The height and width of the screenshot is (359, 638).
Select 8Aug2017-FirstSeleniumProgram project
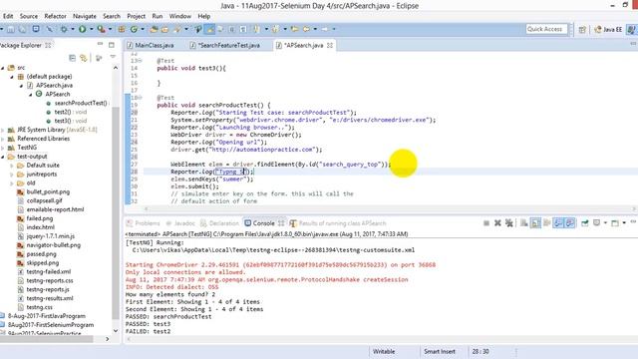tap(51, 325)
